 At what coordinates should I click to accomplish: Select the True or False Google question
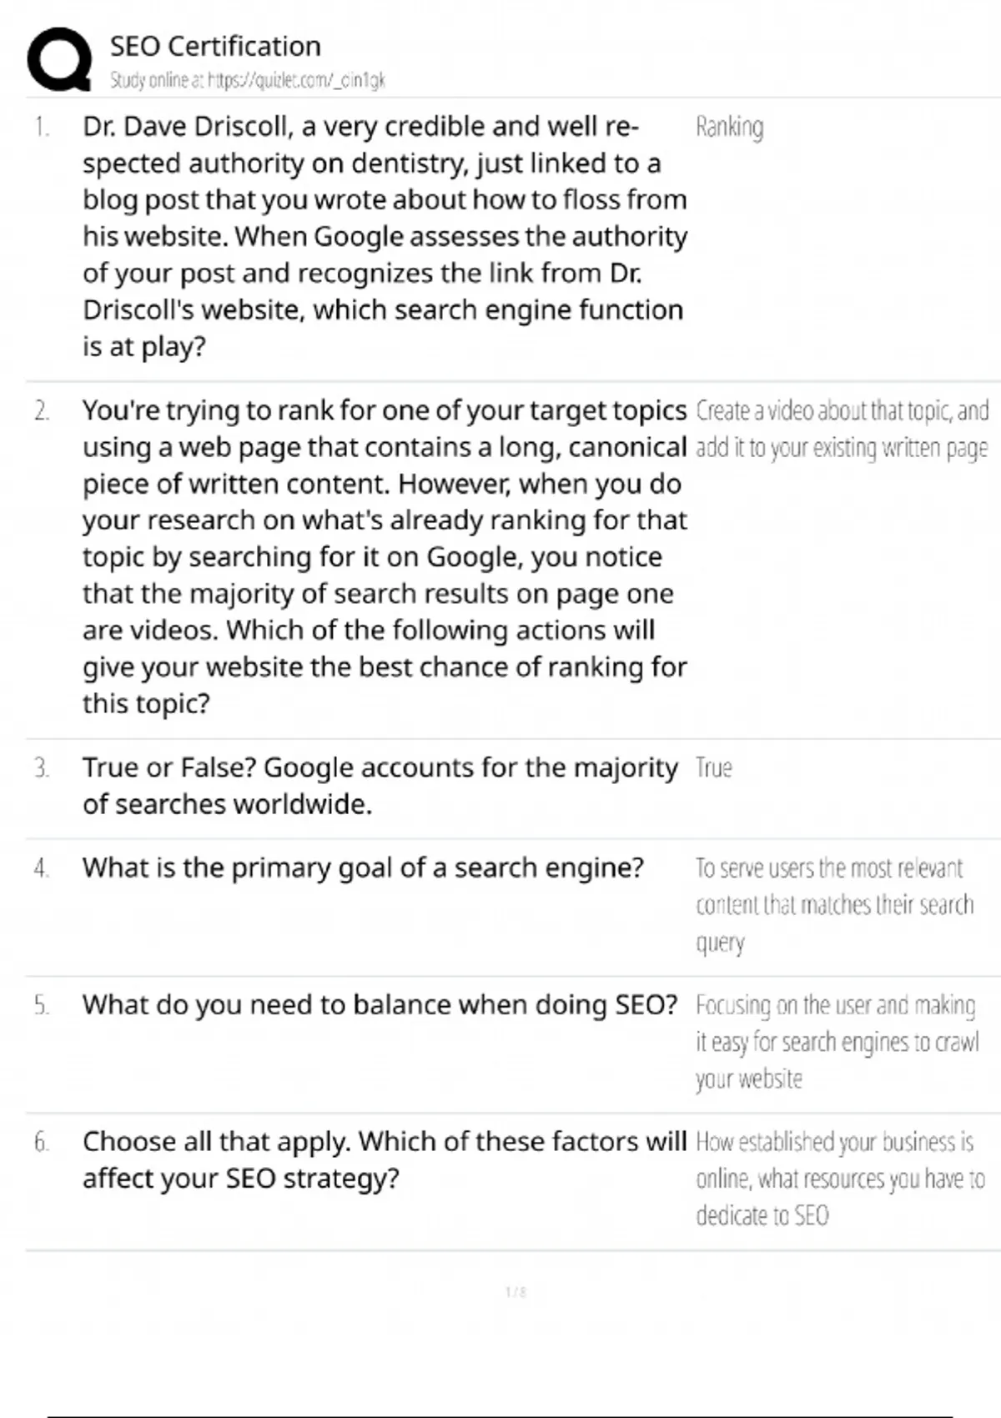tap(380, 785)
